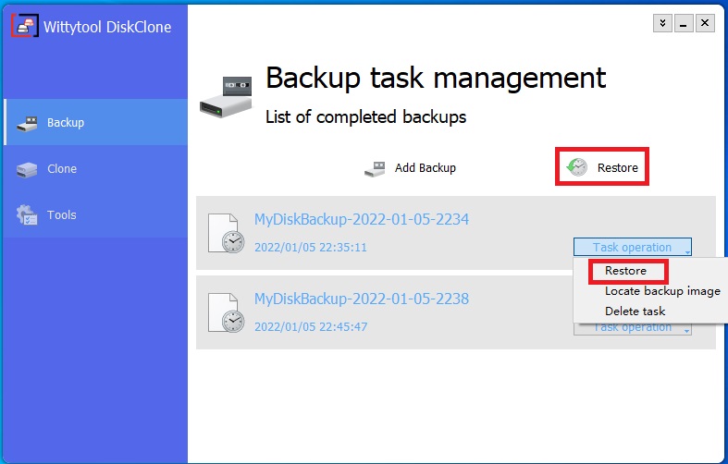
Task: Click the Wittytool DiskClone logo icon
Action: click(x=25, y=26)
